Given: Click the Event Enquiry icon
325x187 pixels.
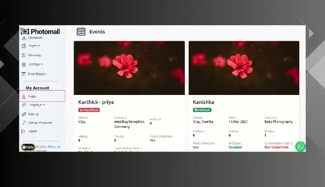Looking at the screenshot, I should (x=24, y=74).
